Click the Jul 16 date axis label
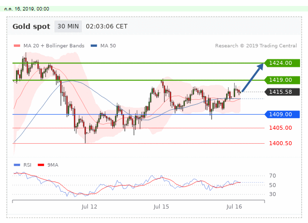 [234, 207]
